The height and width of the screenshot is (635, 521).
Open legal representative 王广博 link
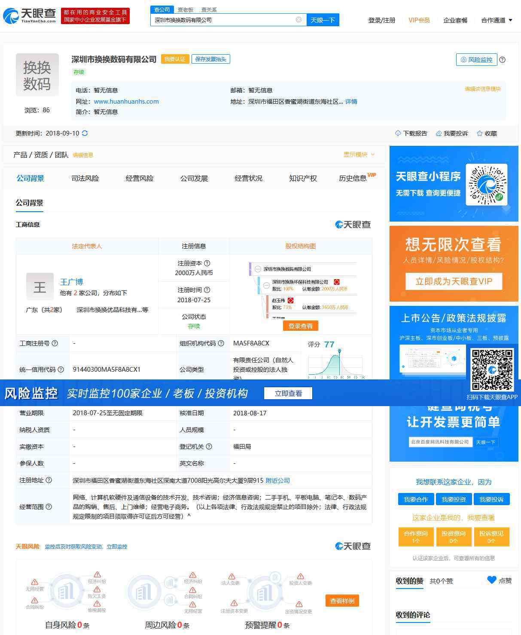[71, 282]
